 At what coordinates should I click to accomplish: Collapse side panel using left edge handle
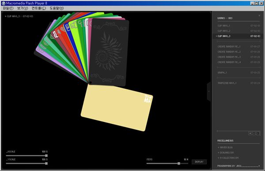pos(209,91)
